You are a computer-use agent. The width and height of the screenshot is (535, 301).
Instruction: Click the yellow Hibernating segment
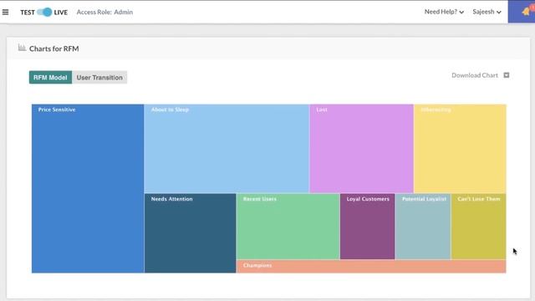[x=460, y=149]
